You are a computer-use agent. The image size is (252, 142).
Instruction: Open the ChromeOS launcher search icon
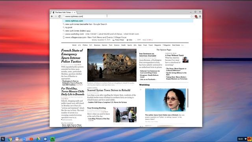click(3, 139)
